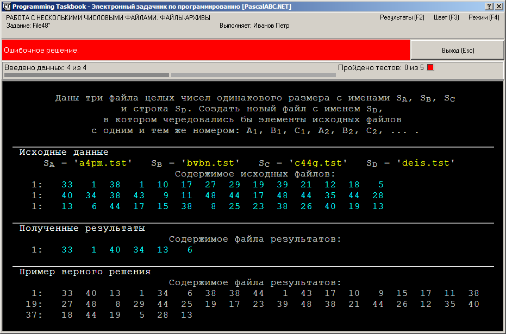
Task: Click 'Выполняет: Иванов Петр' text
Action: coord(254,26)
